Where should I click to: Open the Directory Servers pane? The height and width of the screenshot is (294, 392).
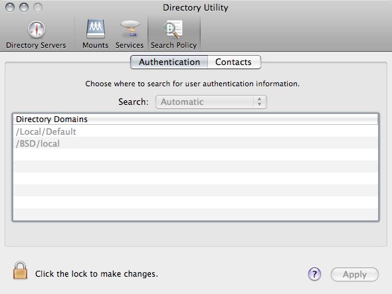(x=36, y=35)
